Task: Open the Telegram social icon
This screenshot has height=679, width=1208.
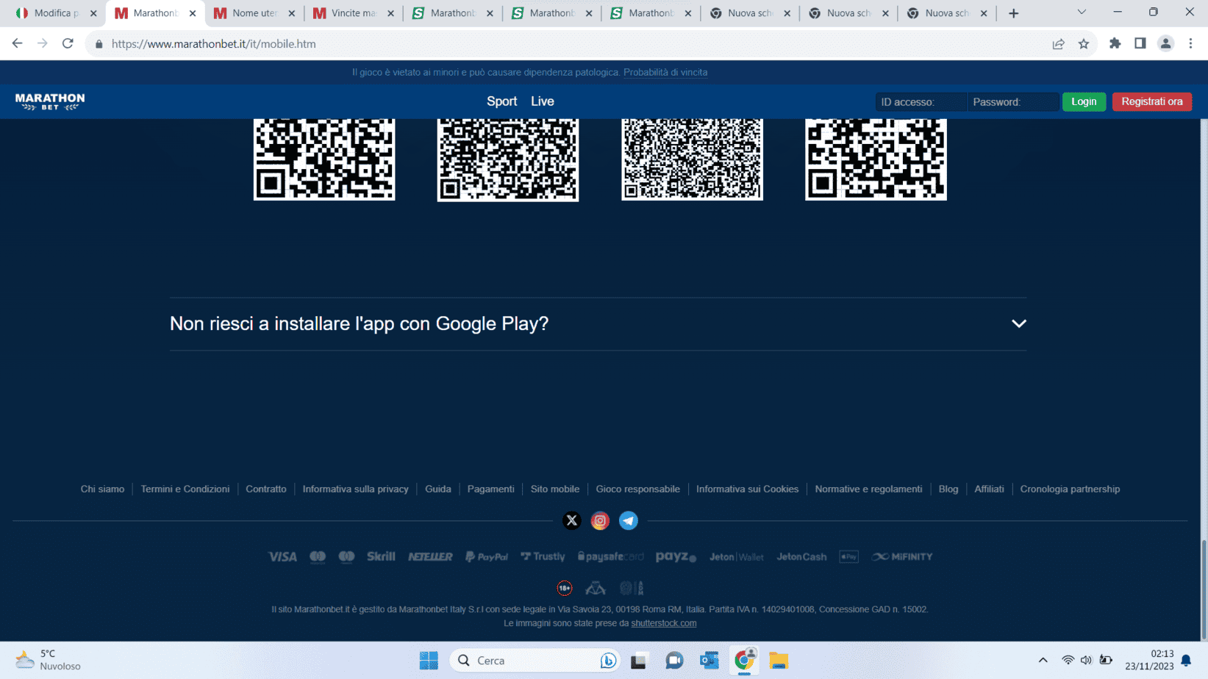Action: point(629,520)
